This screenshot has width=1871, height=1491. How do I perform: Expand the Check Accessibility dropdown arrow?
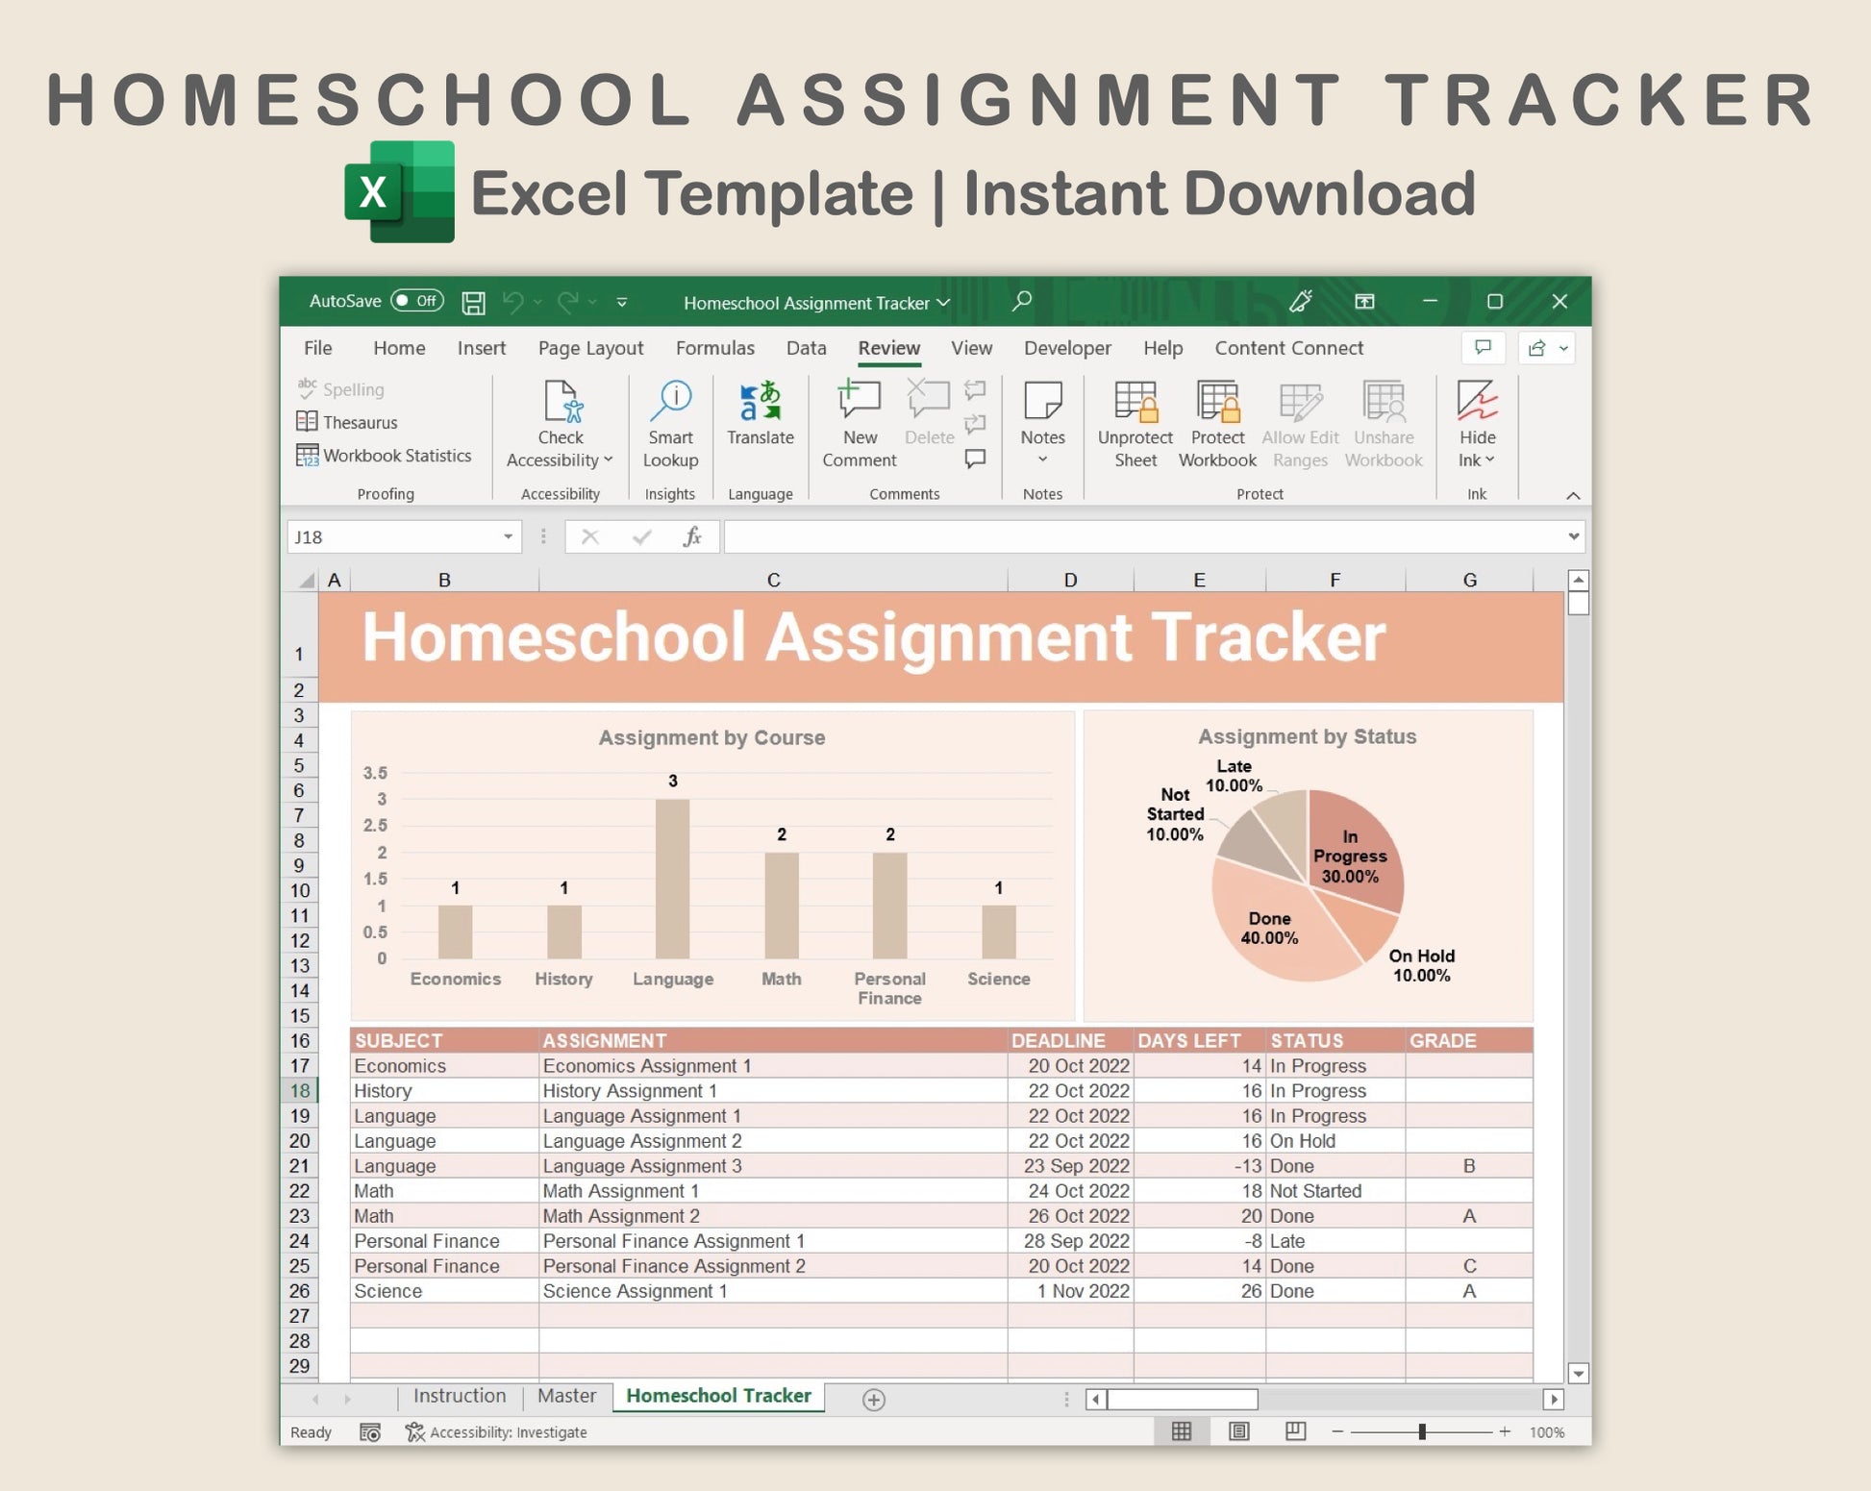click(609, 460)
